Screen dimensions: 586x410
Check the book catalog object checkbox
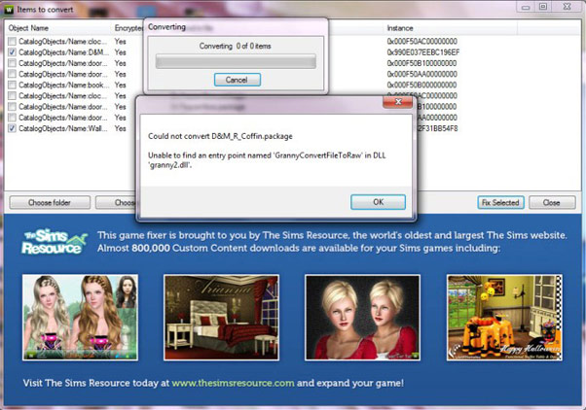tap(12, 85)
